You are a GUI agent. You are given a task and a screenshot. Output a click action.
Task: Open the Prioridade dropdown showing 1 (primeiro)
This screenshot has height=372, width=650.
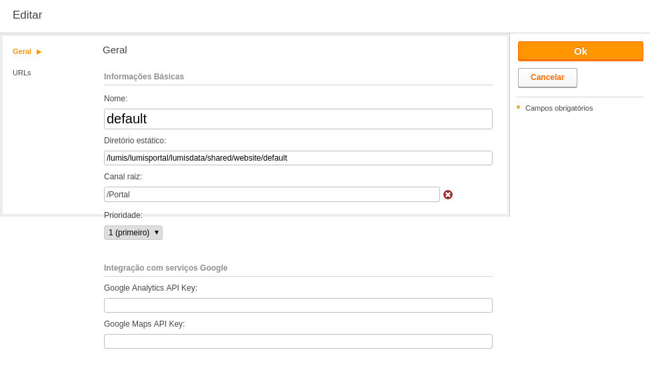133,233
